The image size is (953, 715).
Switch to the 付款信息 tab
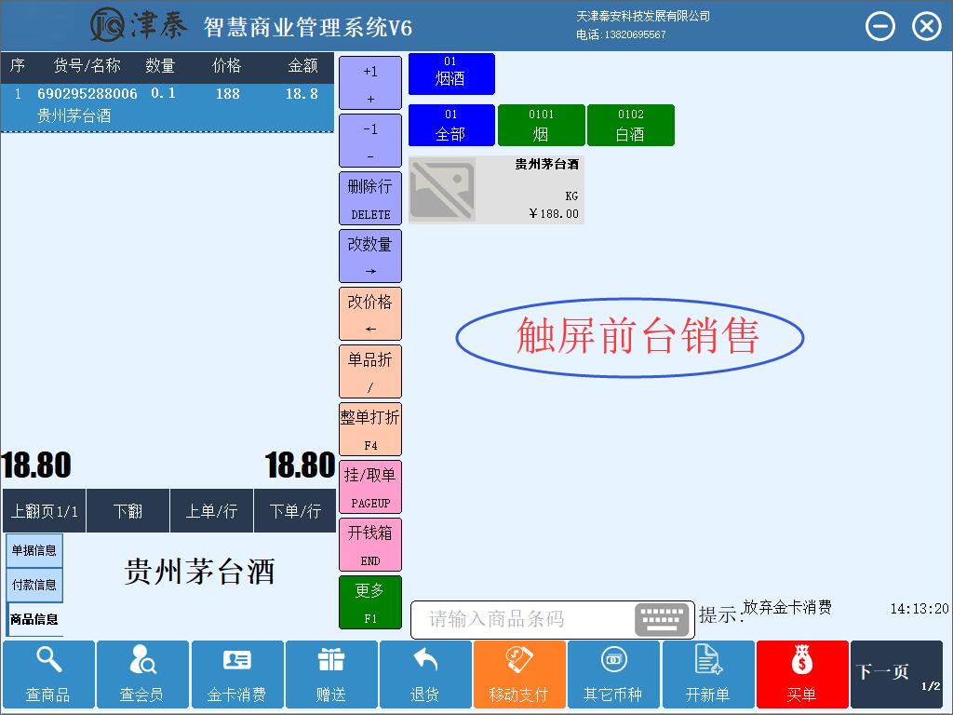point(34,585)
